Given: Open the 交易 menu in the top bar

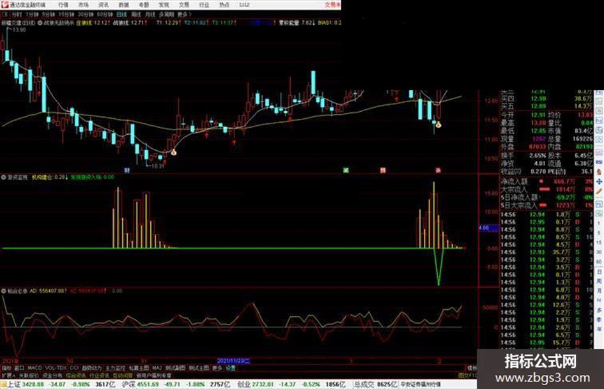Looking at the screenshot, I should click(x=183, y=4).
